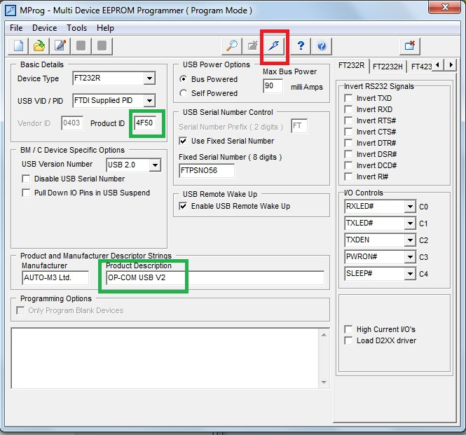466x435 pixels.
Task: Select the Bus Powered radio button
Action: point(184,79)
